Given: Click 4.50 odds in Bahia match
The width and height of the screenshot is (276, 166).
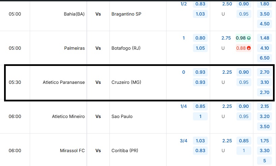Looking at the screenshot, I should point(265,24).
